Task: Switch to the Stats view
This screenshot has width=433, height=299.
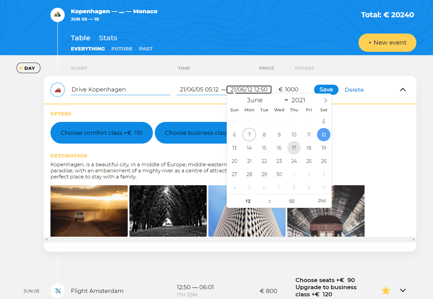Action: (108, 38)
